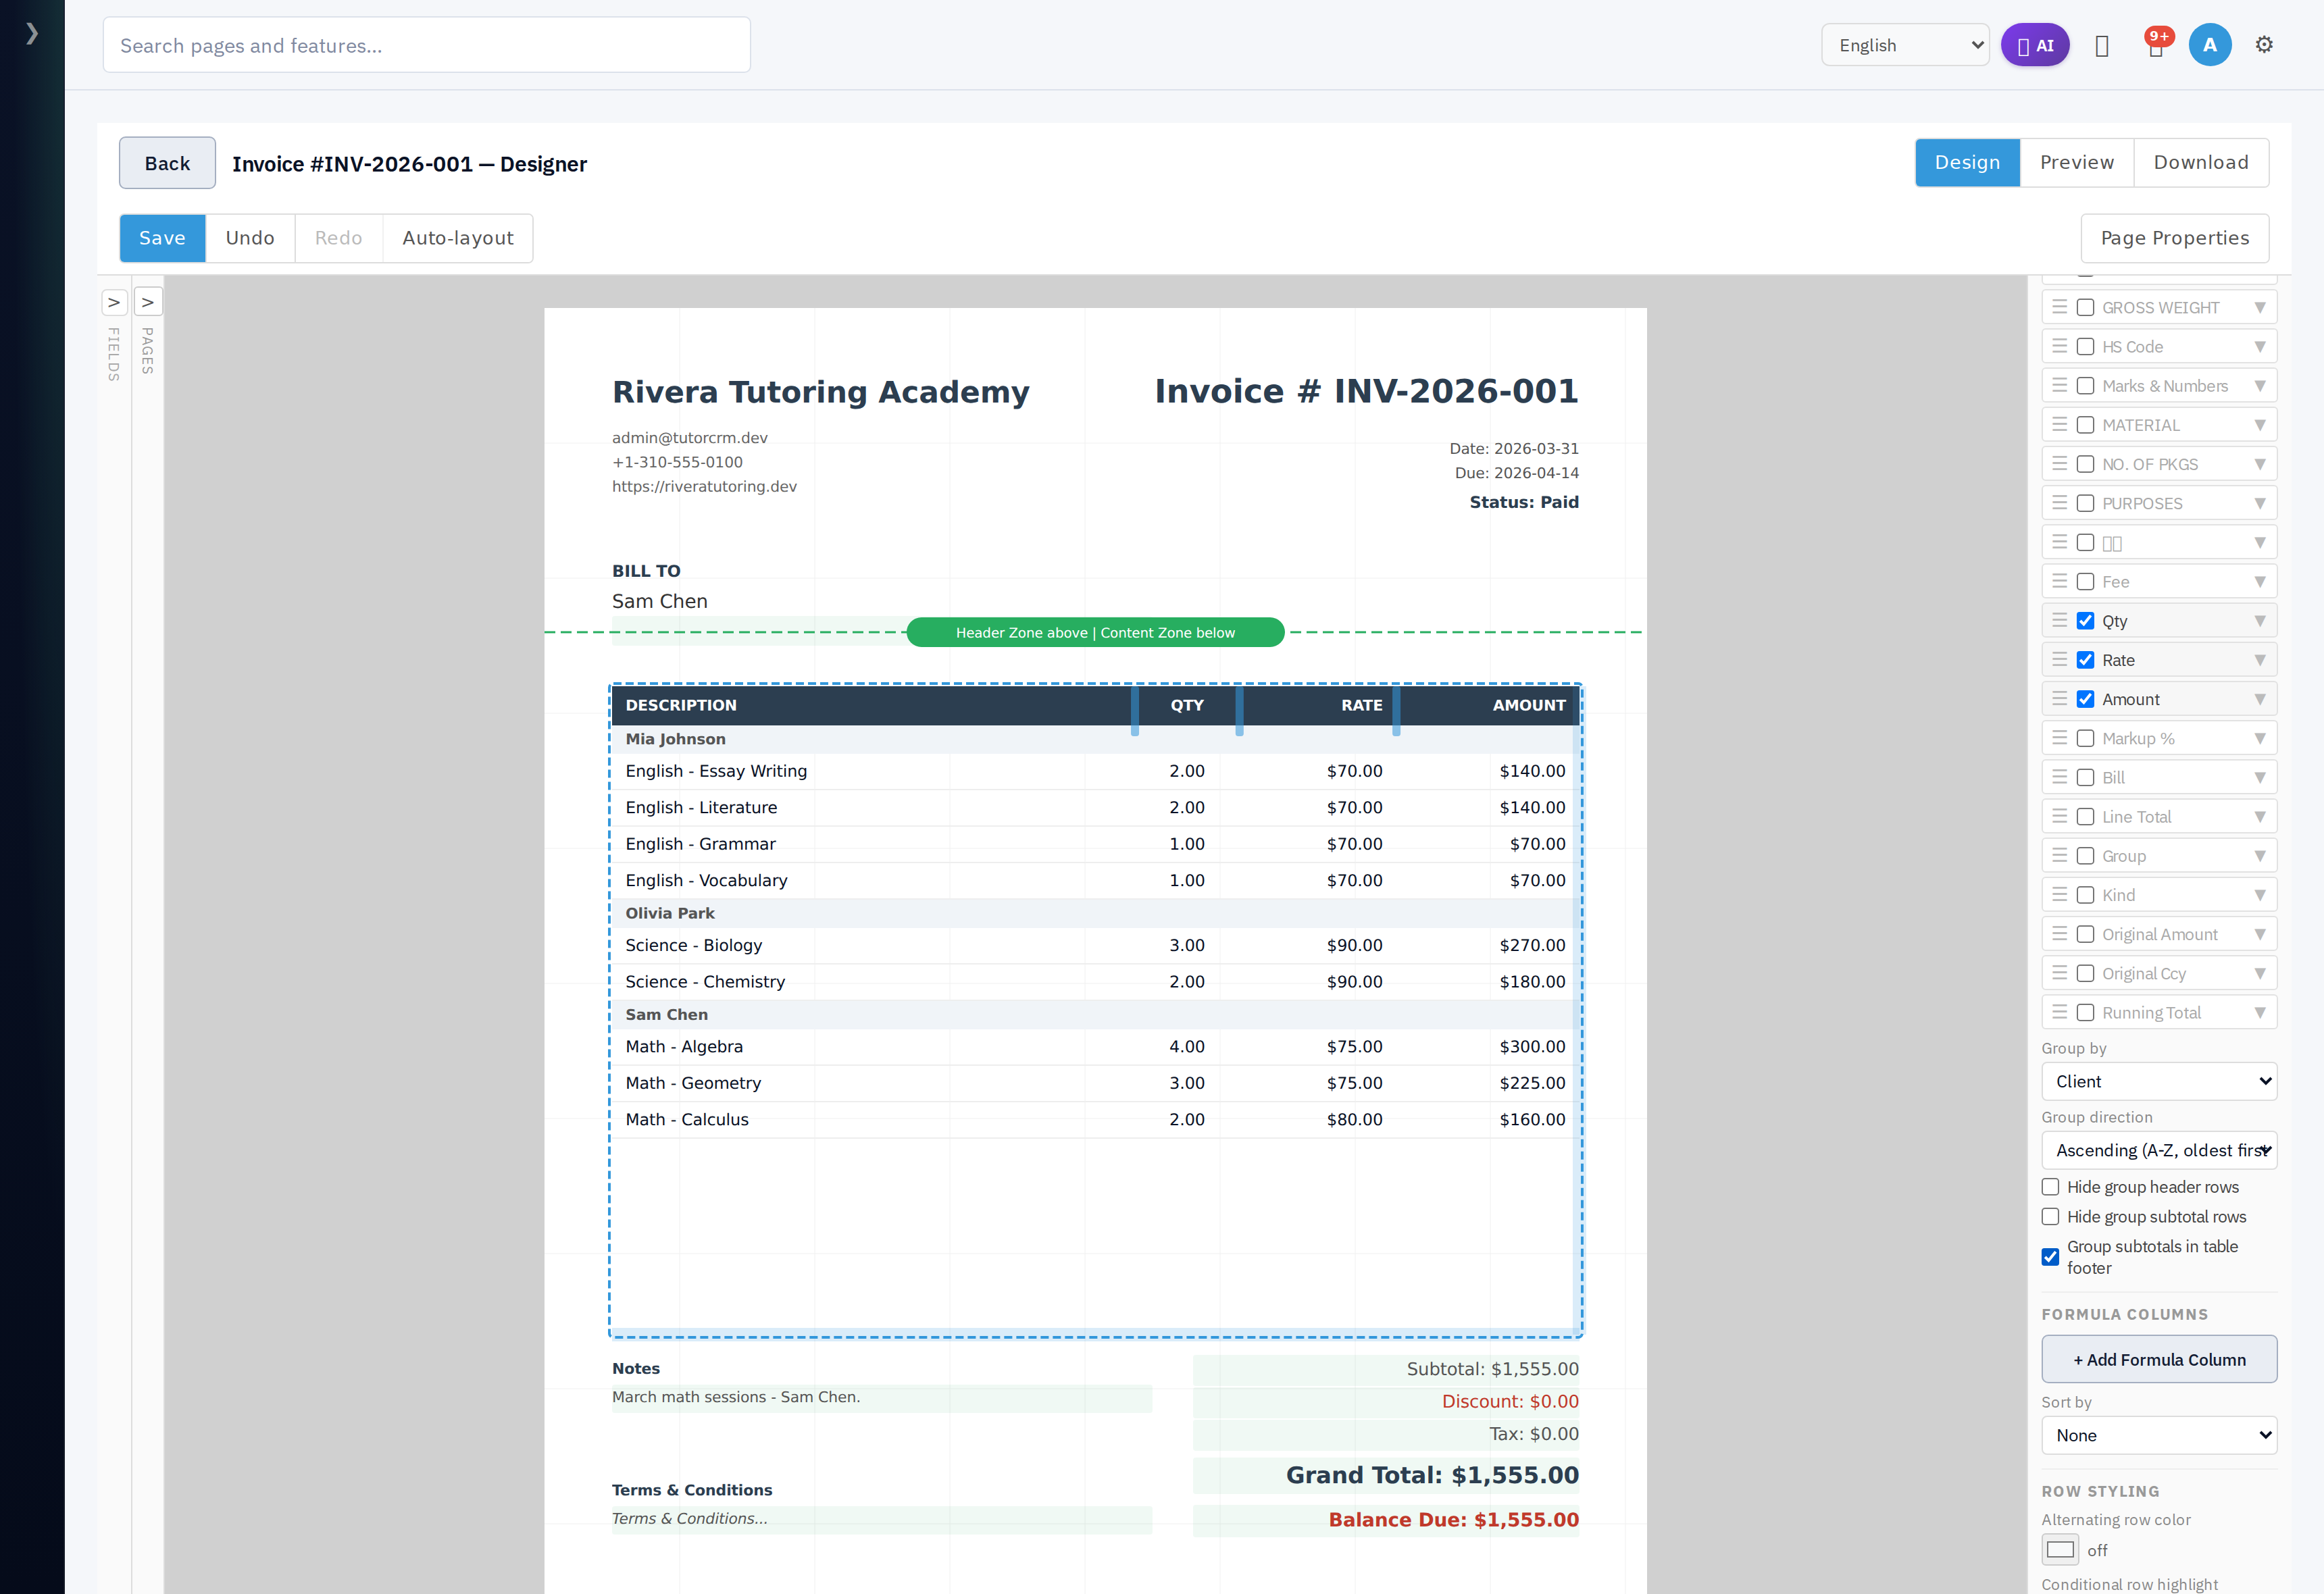Expand the Markup % options arrow

(2260, 738)
